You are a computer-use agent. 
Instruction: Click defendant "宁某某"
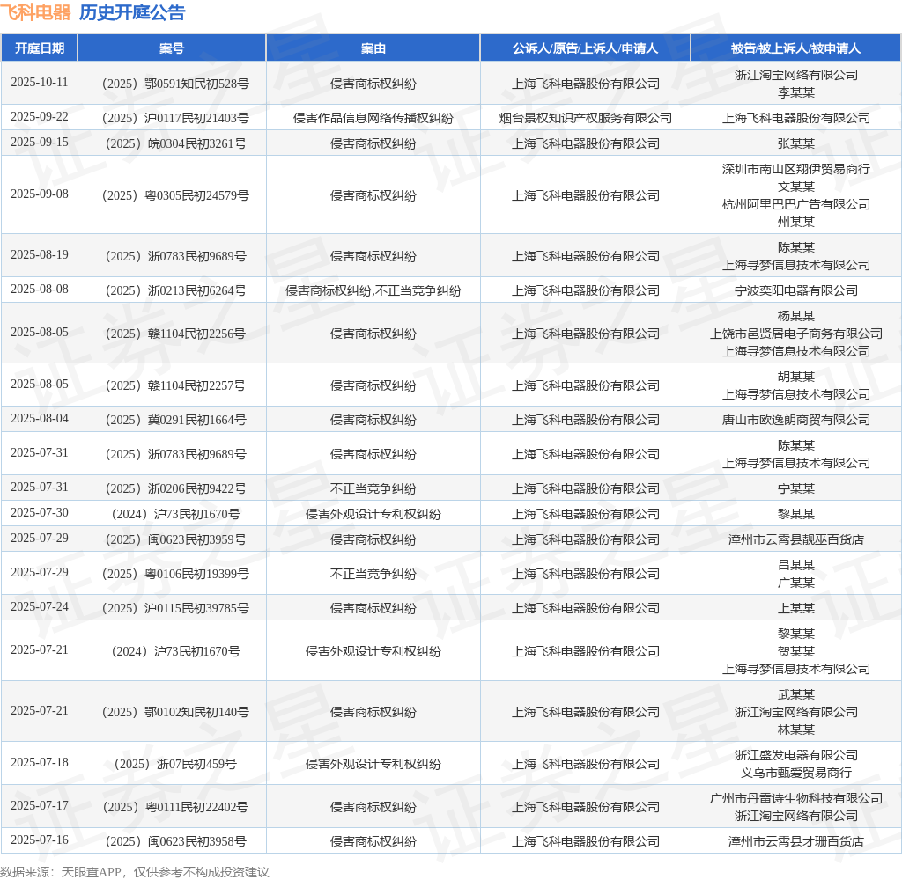796,488
